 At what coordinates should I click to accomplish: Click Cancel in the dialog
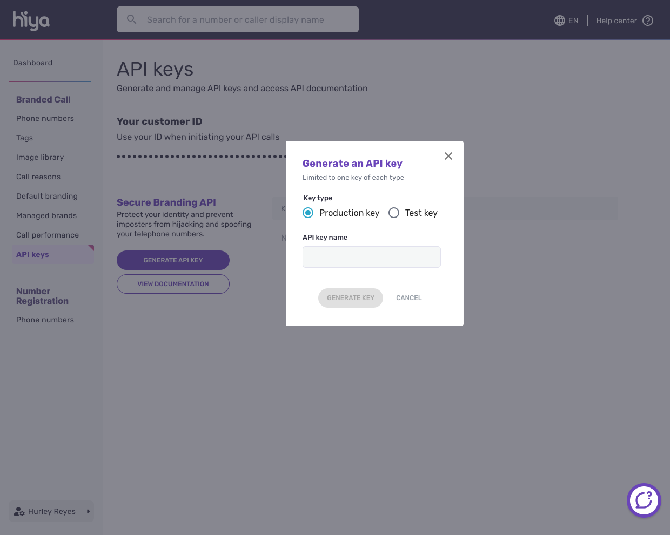tap(408, 298)
